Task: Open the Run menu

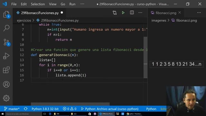Action: pyautogui.click(x=72, y=4)
